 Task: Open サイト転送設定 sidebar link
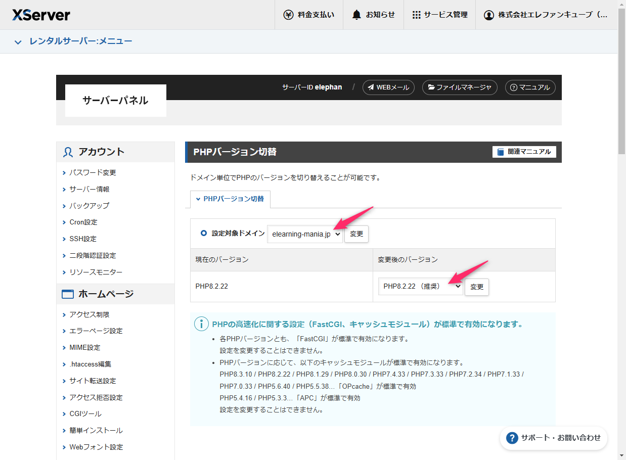93,381
